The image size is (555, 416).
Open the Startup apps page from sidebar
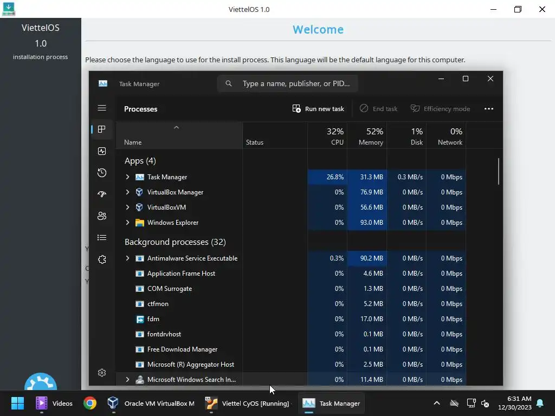[x=102, y=194]
